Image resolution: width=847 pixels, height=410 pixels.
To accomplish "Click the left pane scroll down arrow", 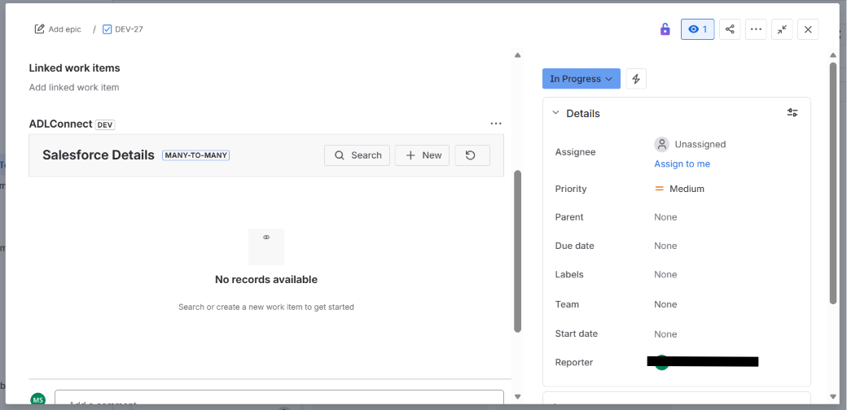I will click(x=517, y=396).
